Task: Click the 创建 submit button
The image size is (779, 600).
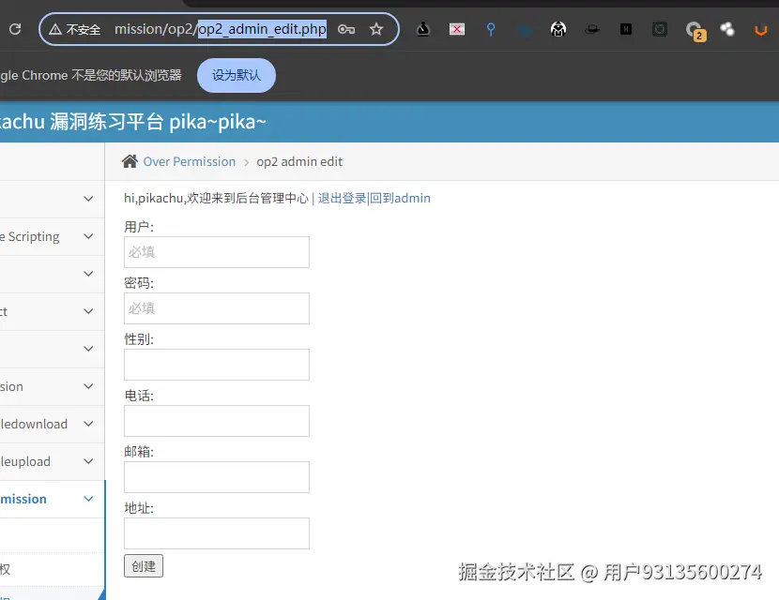Action: pyautogui.click(x=144, y=565)
